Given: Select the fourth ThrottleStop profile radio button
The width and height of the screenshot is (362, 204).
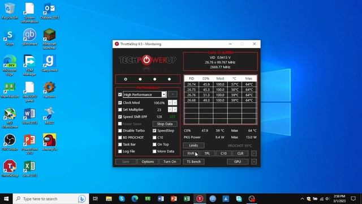Looking at the screenshot, I should (169, 79).
